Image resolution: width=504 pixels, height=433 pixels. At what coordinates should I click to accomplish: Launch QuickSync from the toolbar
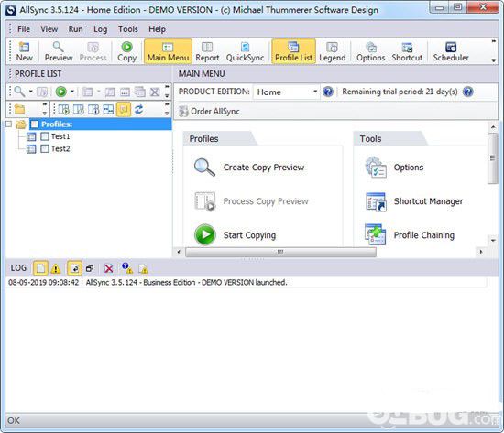tap(245, 51)
